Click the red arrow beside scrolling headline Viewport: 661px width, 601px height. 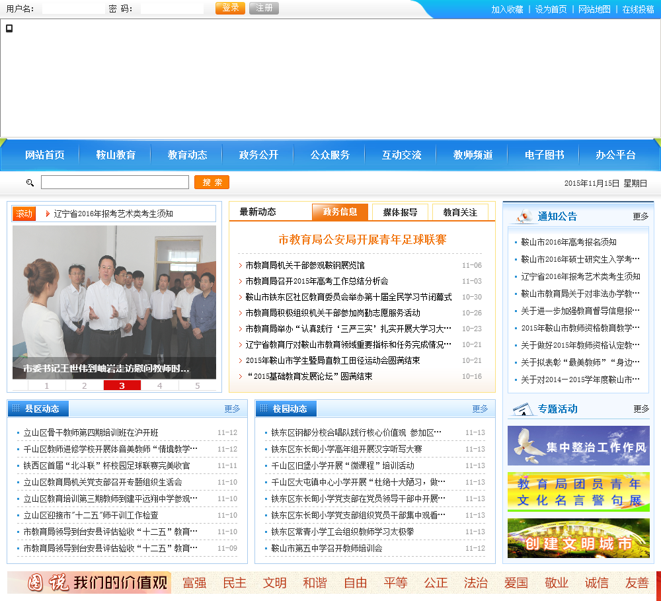point(48,214)
